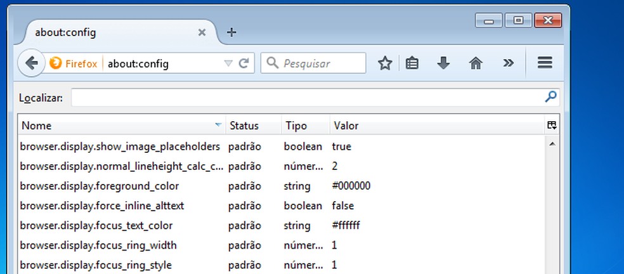Show bookmarks list icon
The height and width of the screenshot is (274, 624).
point(412,63)
